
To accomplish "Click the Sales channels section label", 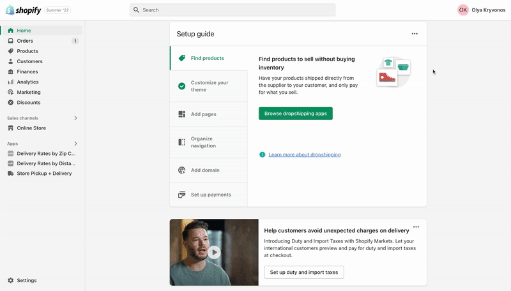I will click(22, 118).
